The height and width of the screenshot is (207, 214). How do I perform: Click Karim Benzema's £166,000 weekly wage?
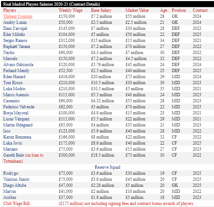67,137
